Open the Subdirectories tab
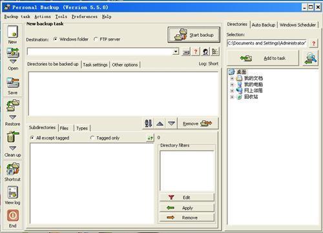This screenshot has width=323, height=233. [x=42, y=128]
